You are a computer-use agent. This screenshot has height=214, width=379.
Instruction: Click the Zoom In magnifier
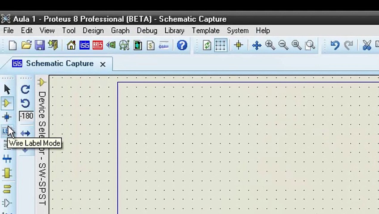tap(270, 45)
